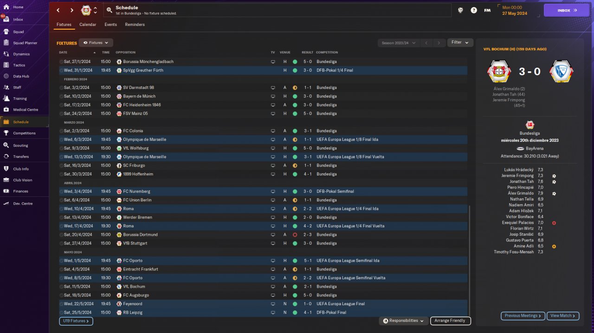Open Scouting sidebar icon

(6, 145)
